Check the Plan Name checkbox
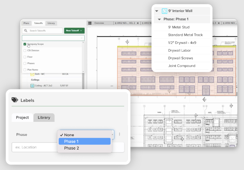Viewport: 244px width, 170px height. coord(25,70)
